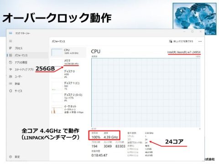Click the Task Manager title bar icon
Image resolution: width=219 pixels, height=164 pixels.
tap(10, 33)
